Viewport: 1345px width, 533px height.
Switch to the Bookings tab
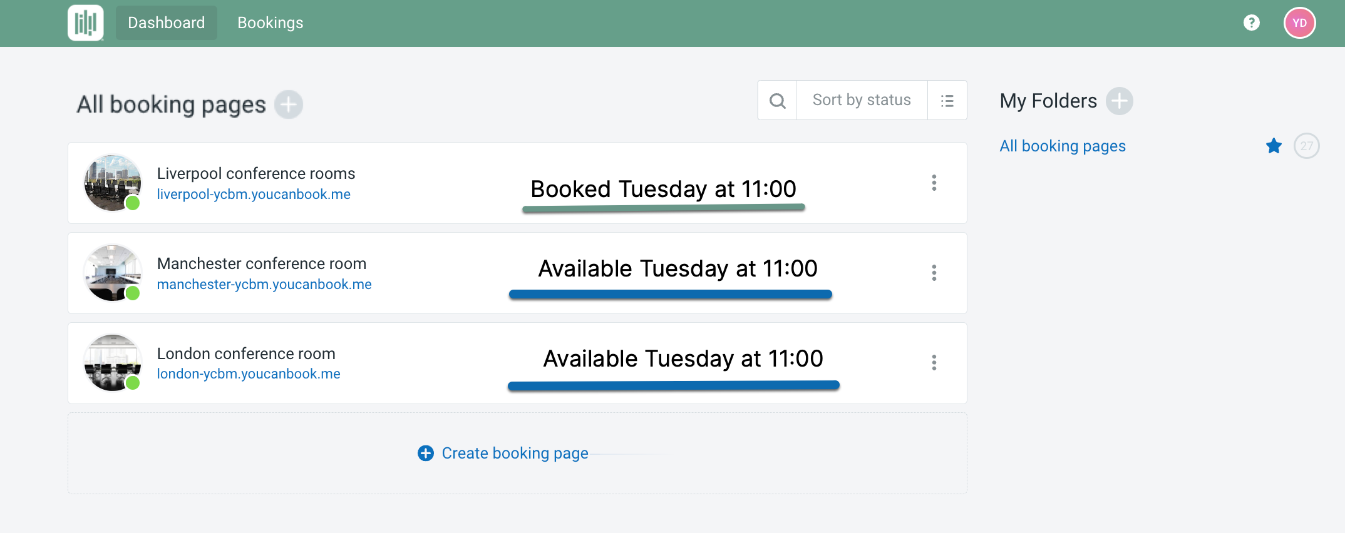270,23
